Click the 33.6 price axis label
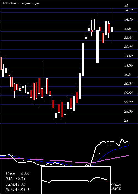Viewport: 138px width, 194px height. (128, 29)
